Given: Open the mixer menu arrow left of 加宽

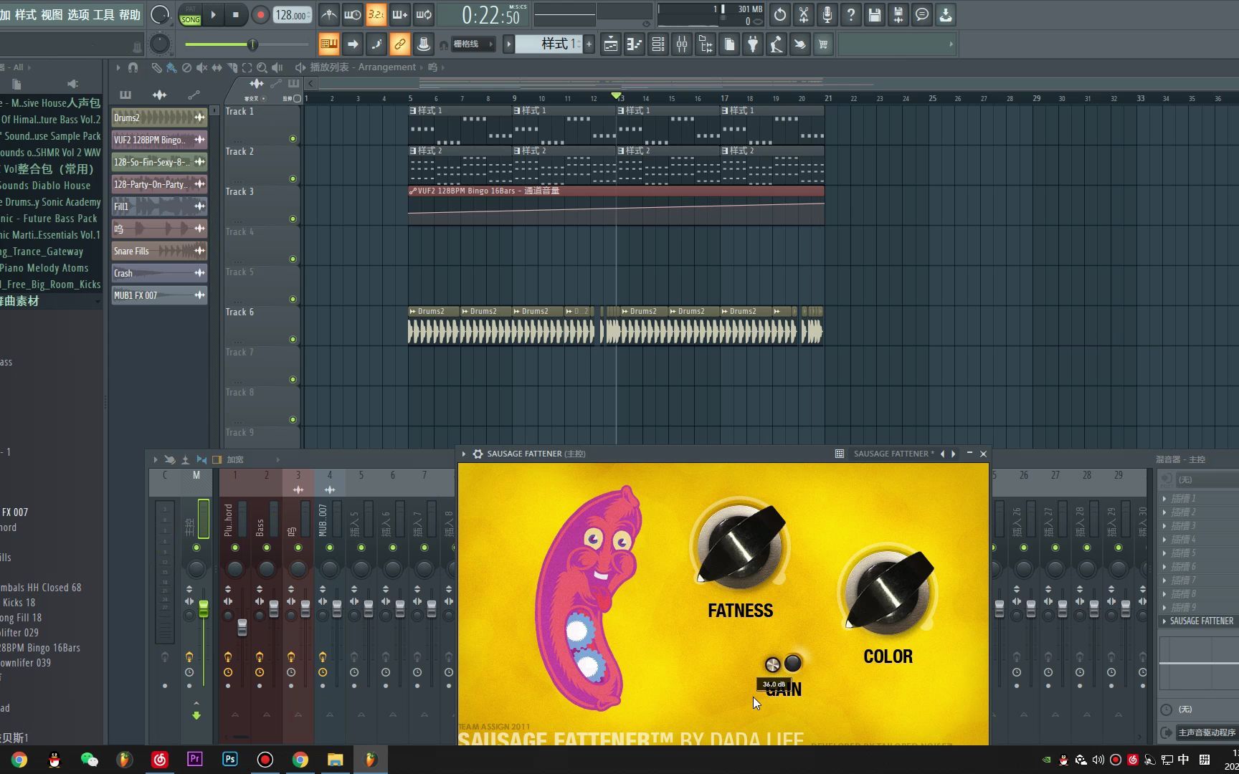Looking at the screenshot, I should [155, 459].
